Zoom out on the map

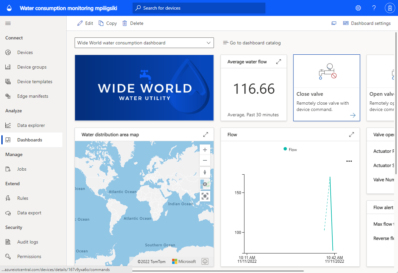coord(205,160)
